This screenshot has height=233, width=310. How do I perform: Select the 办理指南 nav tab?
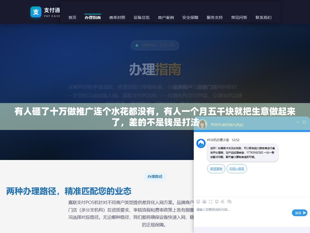[x=93, y=17]
